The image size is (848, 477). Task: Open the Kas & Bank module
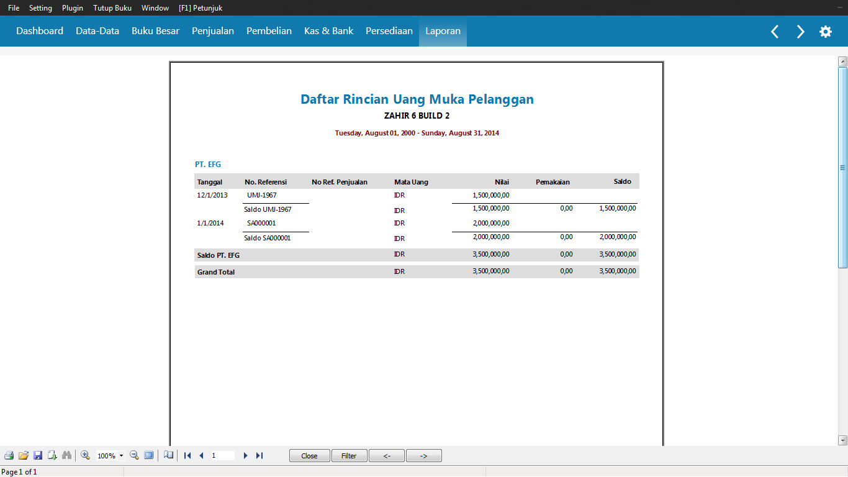(328, 31)
